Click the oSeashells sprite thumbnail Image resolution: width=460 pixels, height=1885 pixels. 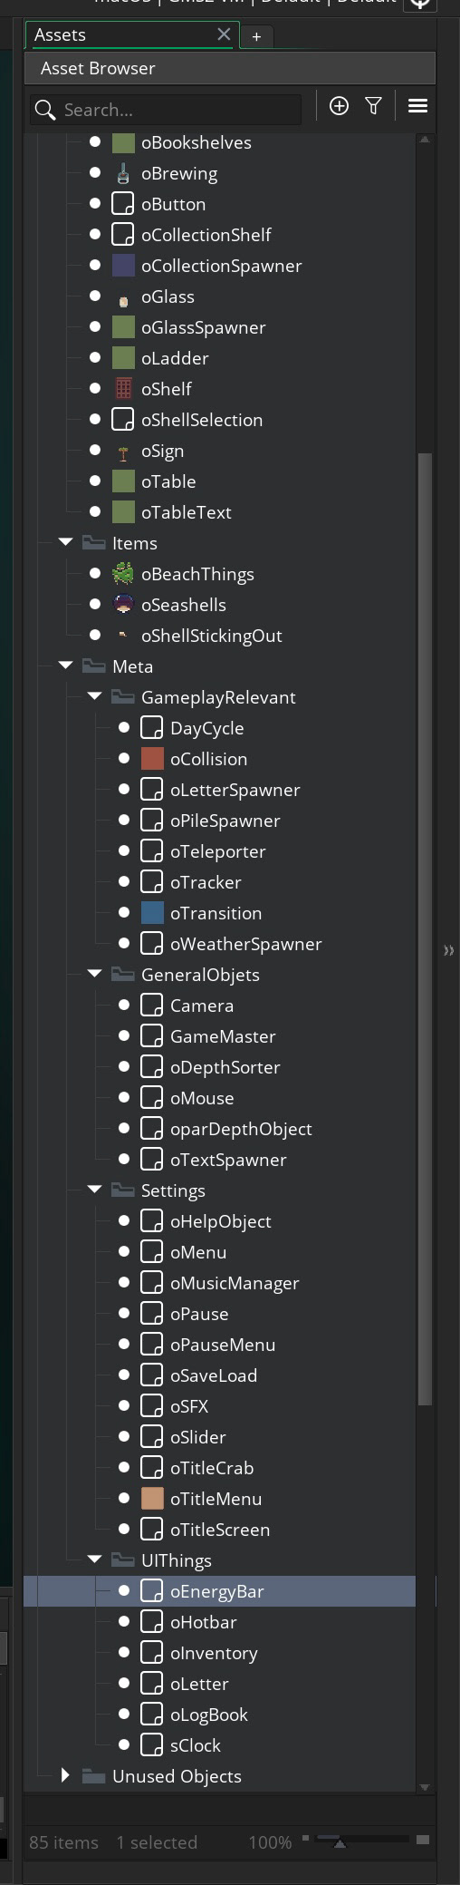click(123, 605)
